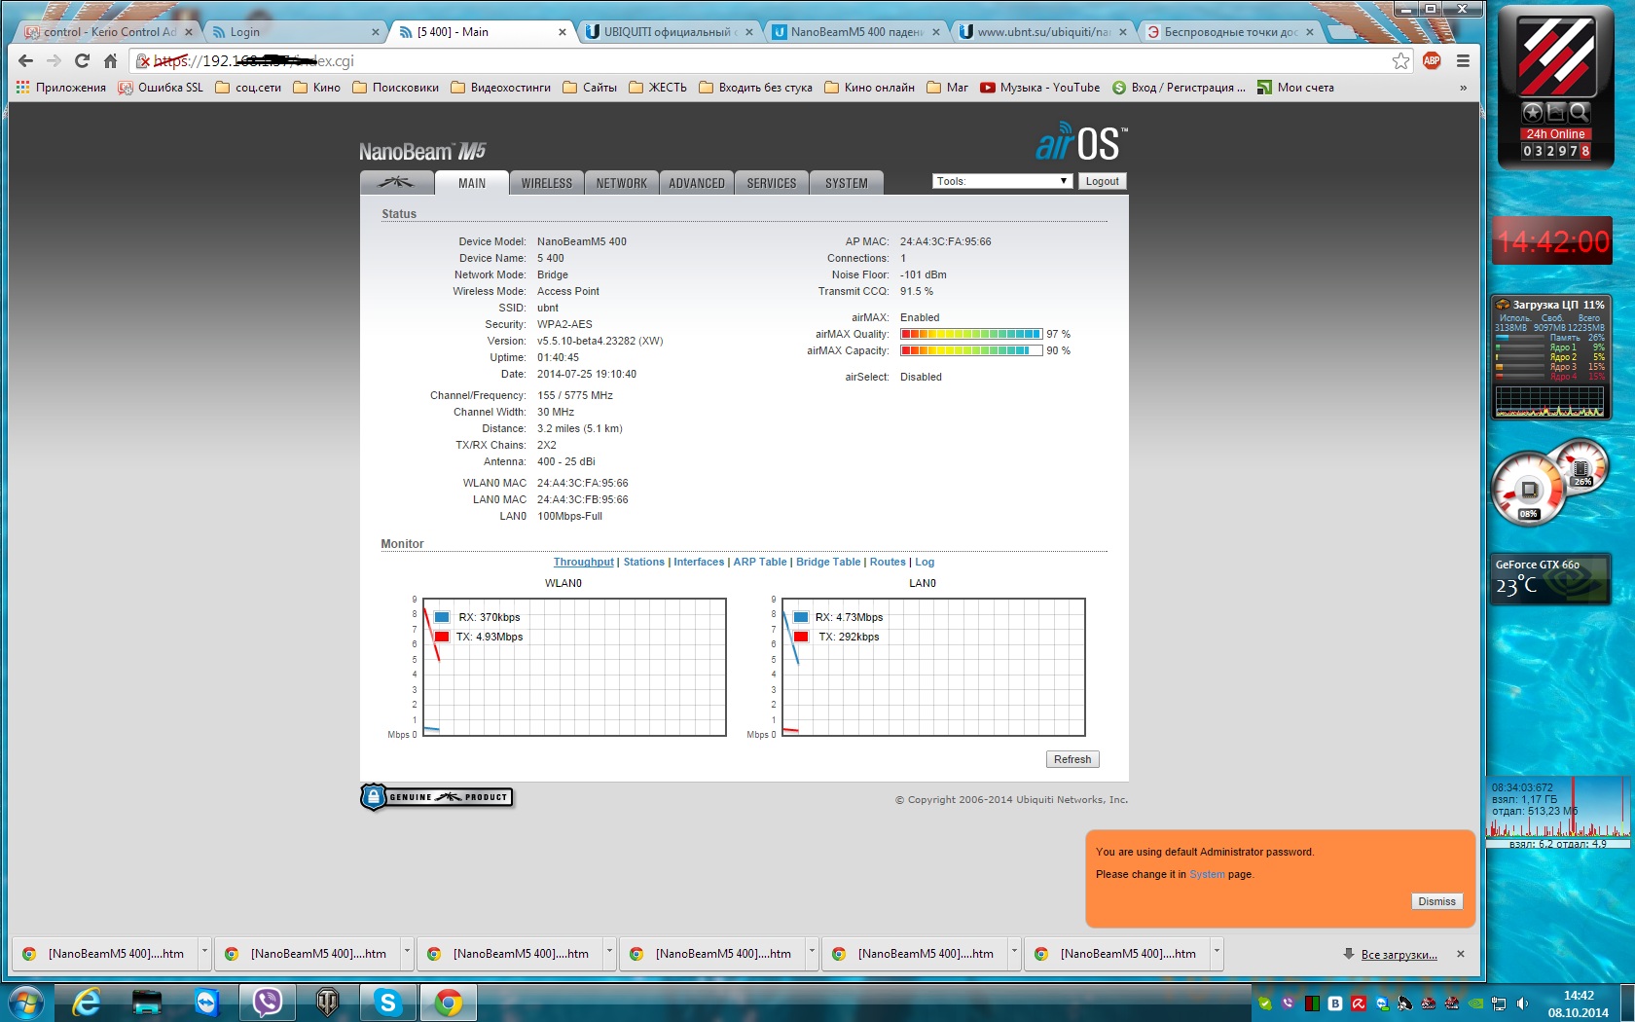Open the SYSTEM tab
This screenshot has height=1022, width=1635.
(x=847, y=183)
